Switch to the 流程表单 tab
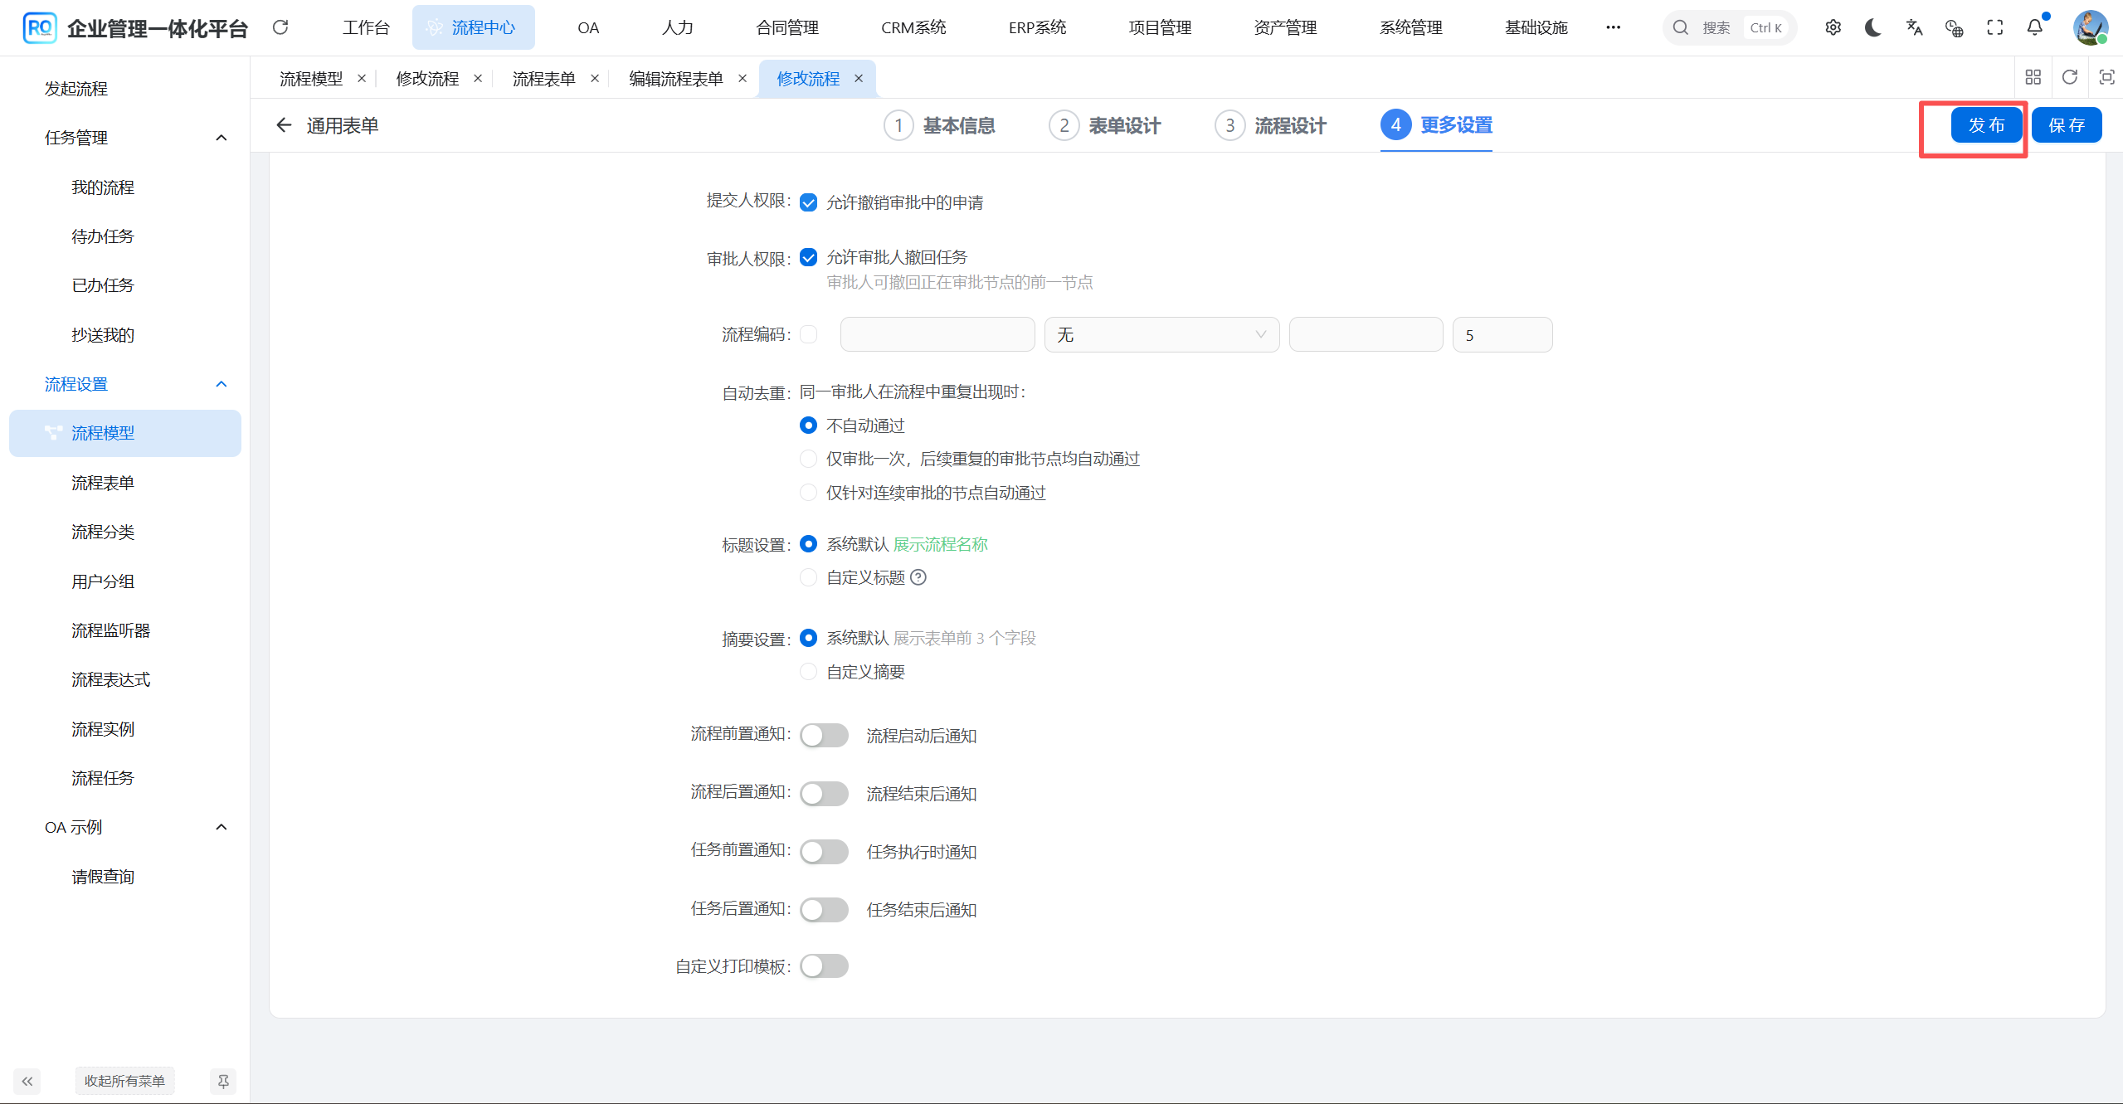2123x1104 pixels. click(x=543, y=78)
